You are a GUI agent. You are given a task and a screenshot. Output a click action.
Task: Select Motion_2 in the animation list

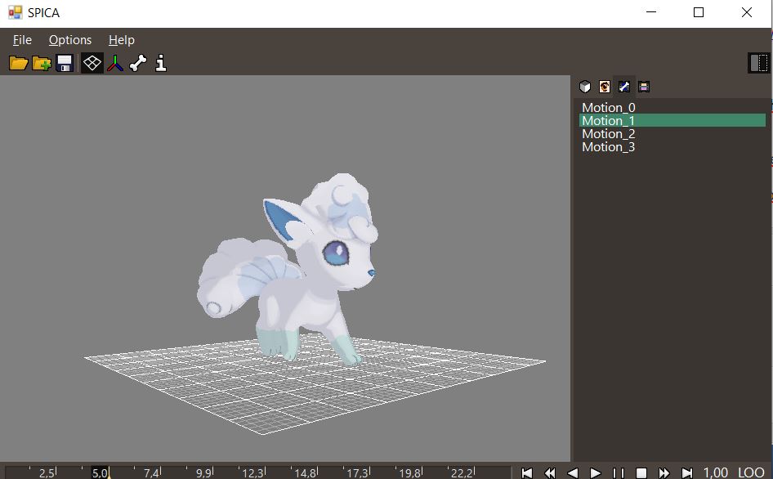pos(672,134)
